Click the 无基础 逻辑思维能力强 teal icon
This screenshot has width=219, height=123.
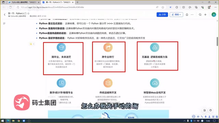coord(154,47)
